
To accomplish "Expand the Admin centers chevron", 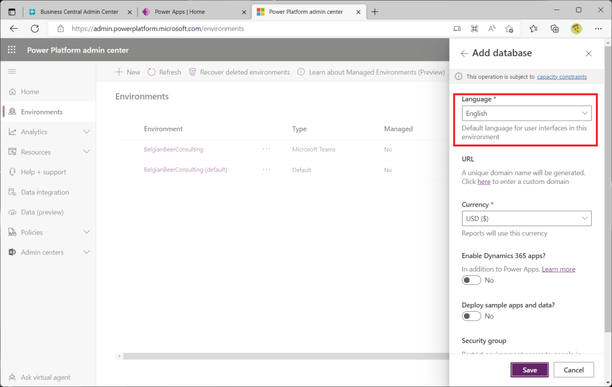I will click(87, 253).
